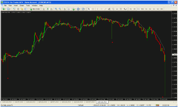Switch chart to Bar Chart mode
This screenshot has height=107, width=178.
(44, 9)
